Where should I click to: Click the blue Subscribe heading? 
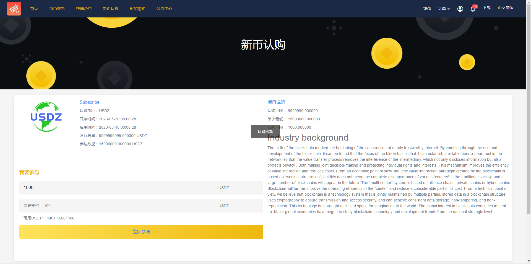click(x=90, y=102)
